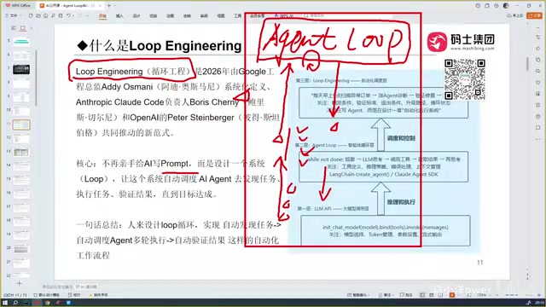Select slide 5 thumbnail
The height and width of the screenshot is (307, 546).
(21, 42)
